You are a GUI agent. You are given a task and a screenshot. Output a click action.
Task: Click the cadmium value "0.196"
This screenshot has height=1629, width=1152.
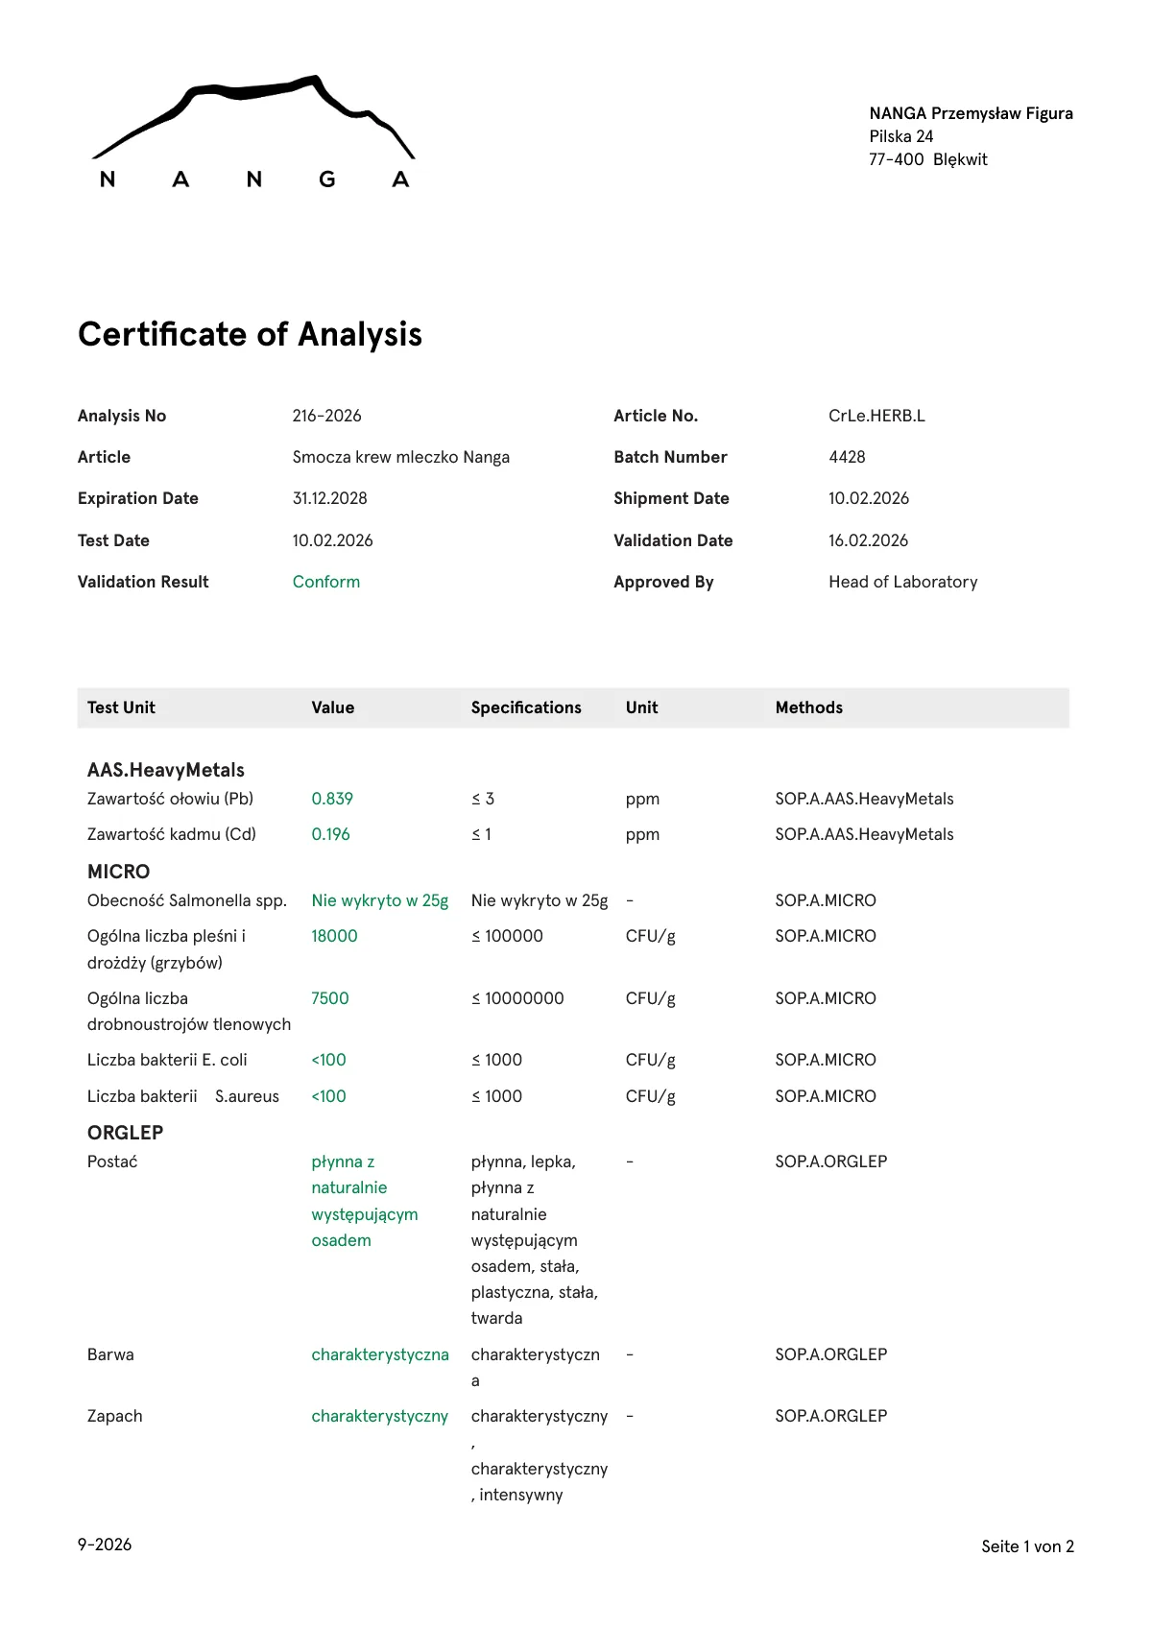click(x=330, y=834)
